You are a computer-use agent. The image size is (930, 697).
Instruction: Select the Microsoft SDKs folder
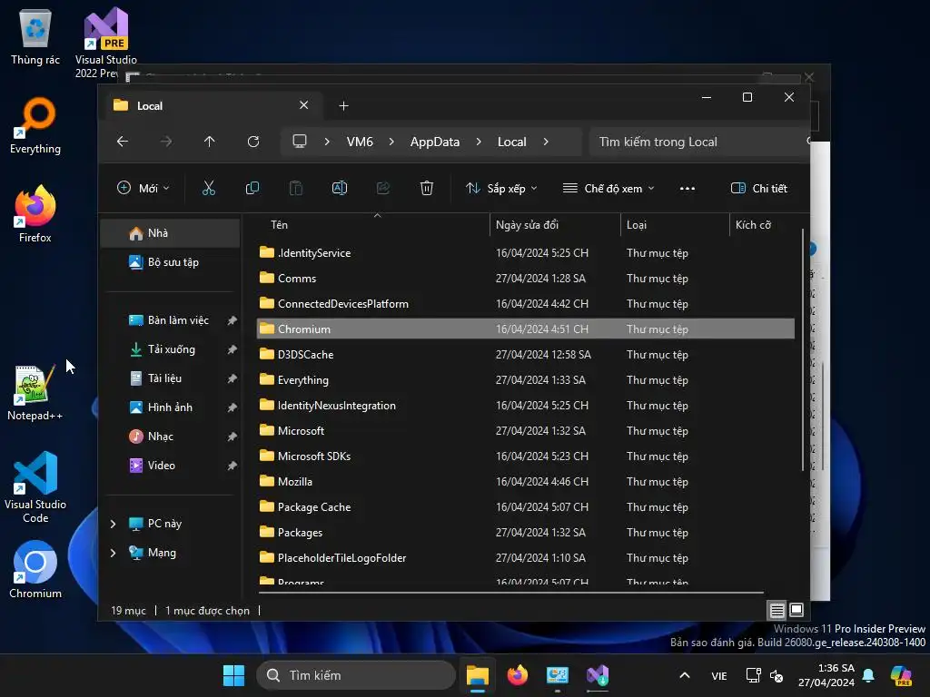[x=526, y=456]
